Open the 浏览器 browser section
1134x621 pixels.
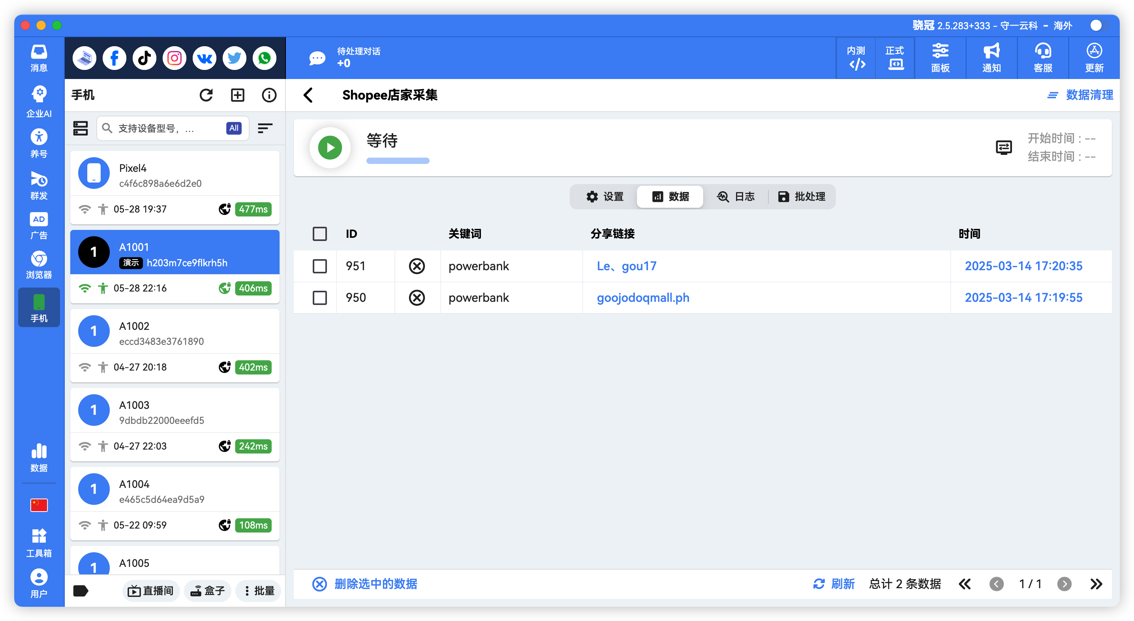pyautogui.click(x=39, y=265)
